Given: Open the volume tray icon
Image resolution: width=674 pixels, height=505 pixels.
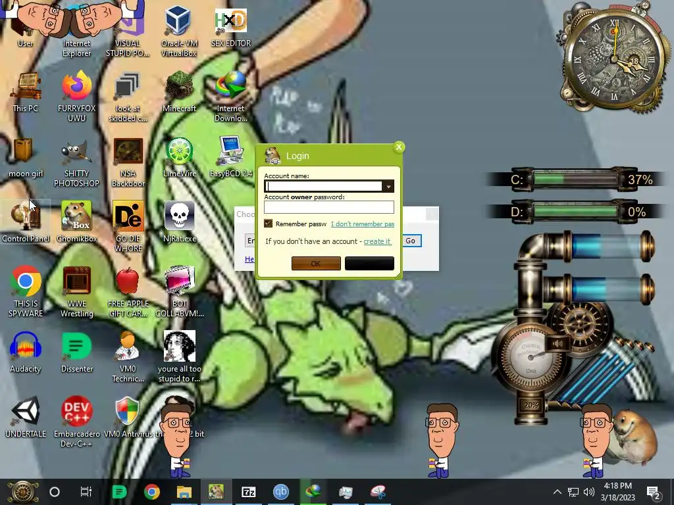Looking at the screenshot, I should (x=589, y=492).
